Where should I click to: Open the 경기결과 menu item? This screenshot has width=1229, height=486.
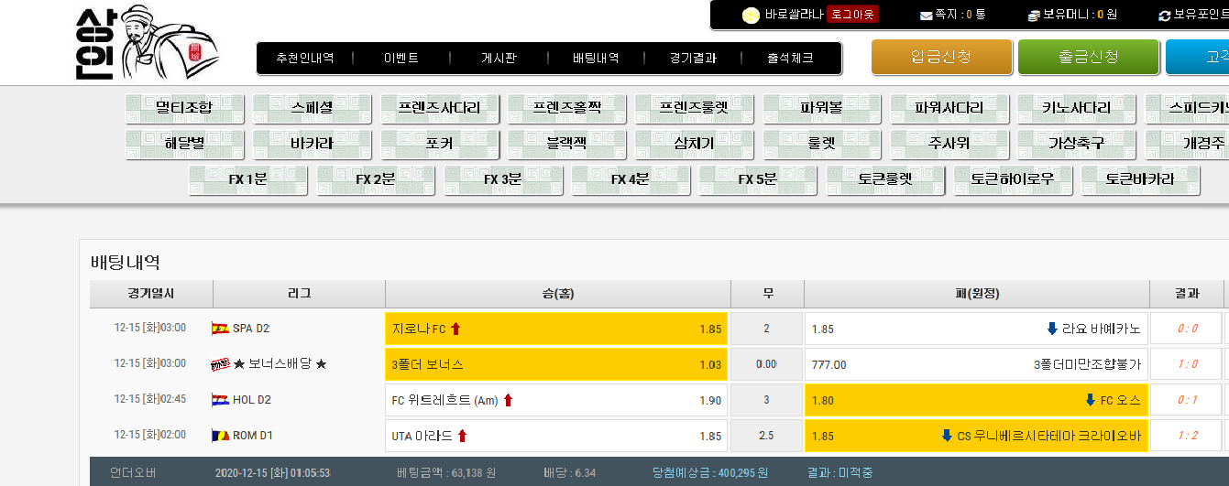click(693, 59)
